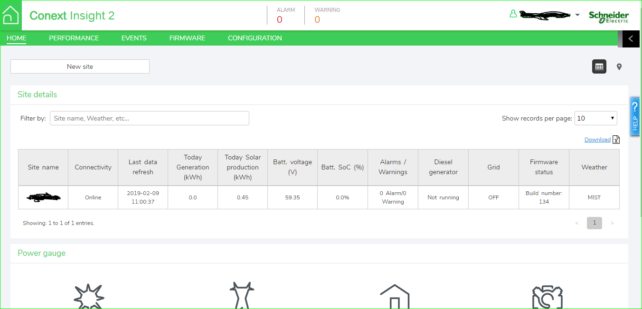The image size is (642, 309).
Task: Sort by Last data refresh column
Action: click(143, 167)
